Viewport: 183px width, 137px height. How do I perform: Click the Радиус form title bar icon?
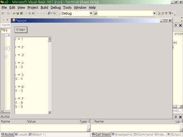(x=13, y=20)
